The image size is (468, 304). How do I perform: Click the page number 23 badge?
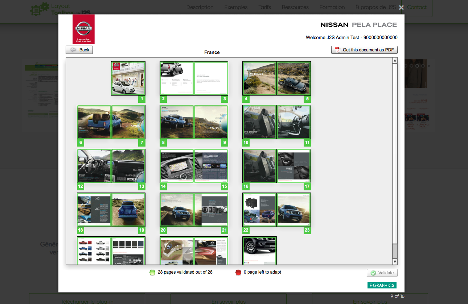click(x=307, y=230)
